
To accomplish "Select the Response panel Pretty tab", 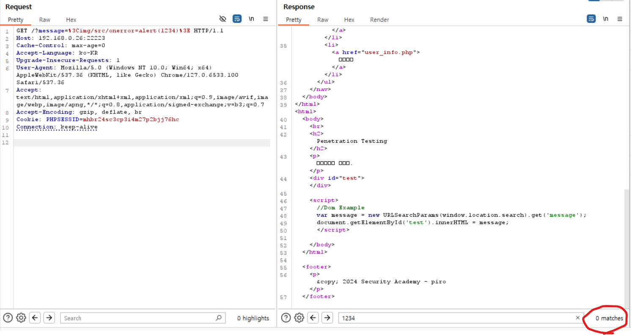I will 294,19.
